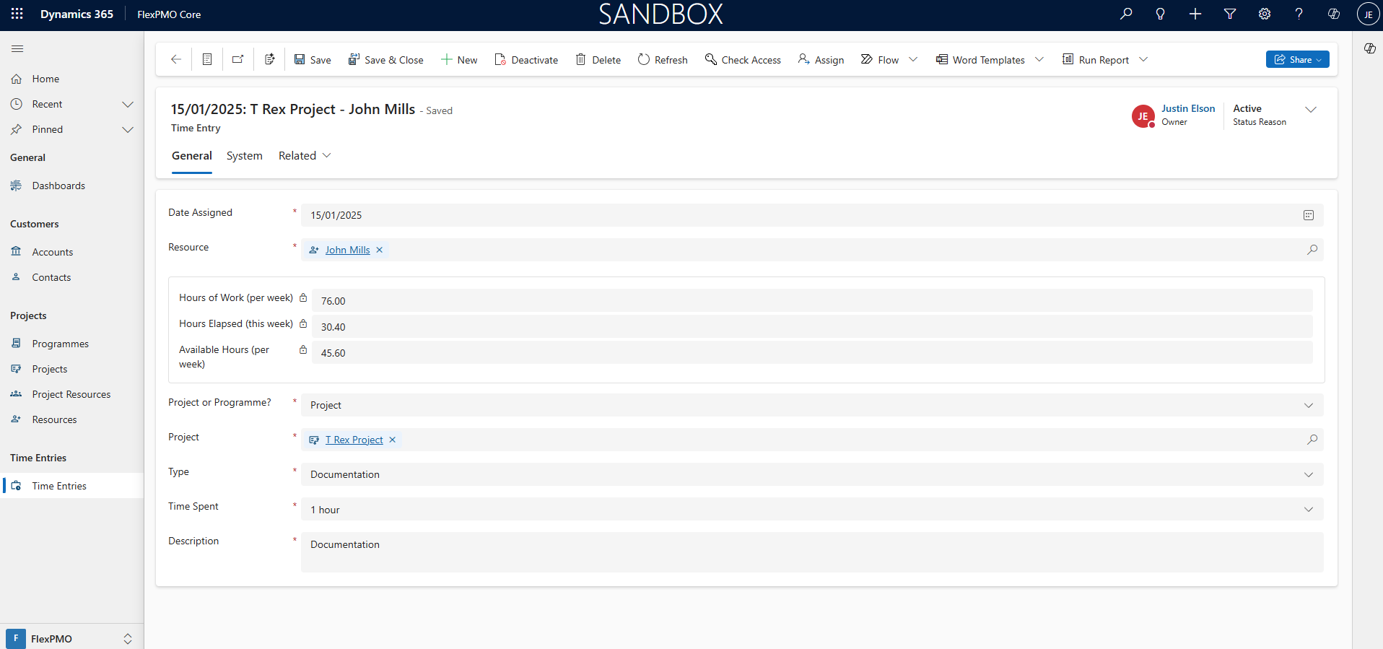Click the search magnifier in top bar
The height and width of the screenshot is (649, 1383).
click(1126, 14)
